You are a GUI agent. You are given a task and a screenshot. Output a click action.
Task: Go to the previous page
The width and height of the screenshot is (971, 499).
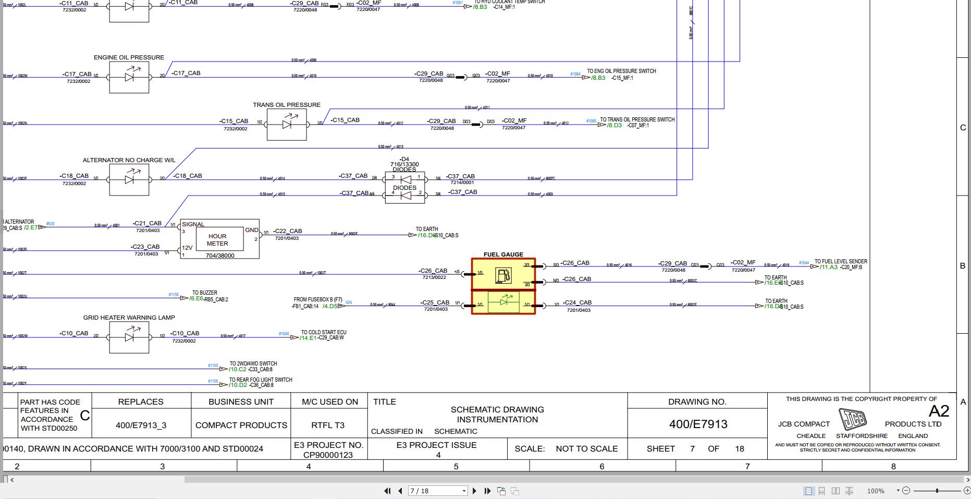click(400, 491)
